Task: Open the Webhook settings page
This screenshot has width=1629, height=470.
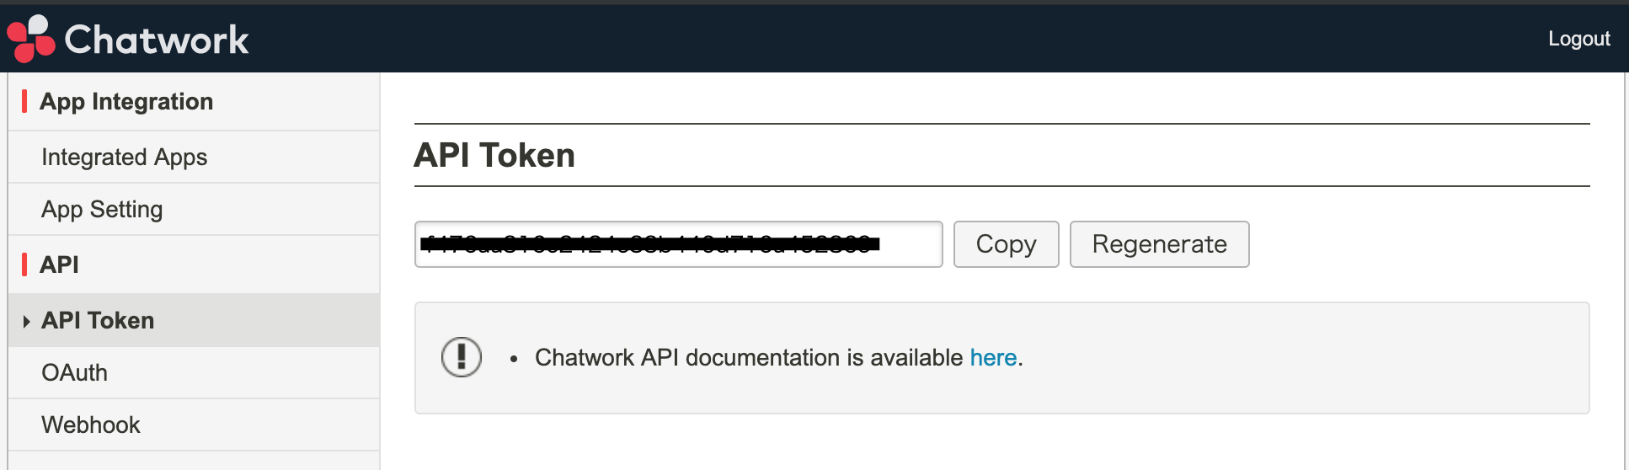Action: point(91,425)
